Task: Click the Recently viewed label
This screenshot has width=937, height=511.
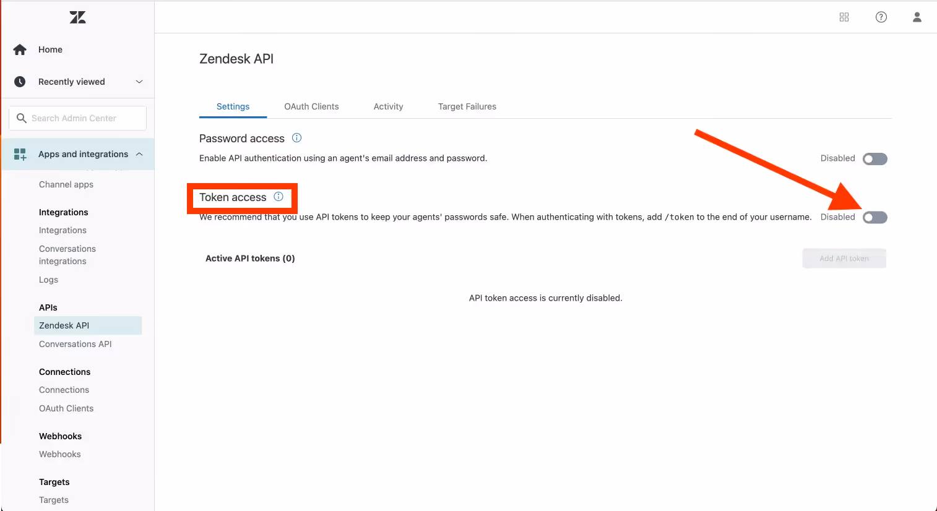Action: pyautogui.click(x=72, y=82)
